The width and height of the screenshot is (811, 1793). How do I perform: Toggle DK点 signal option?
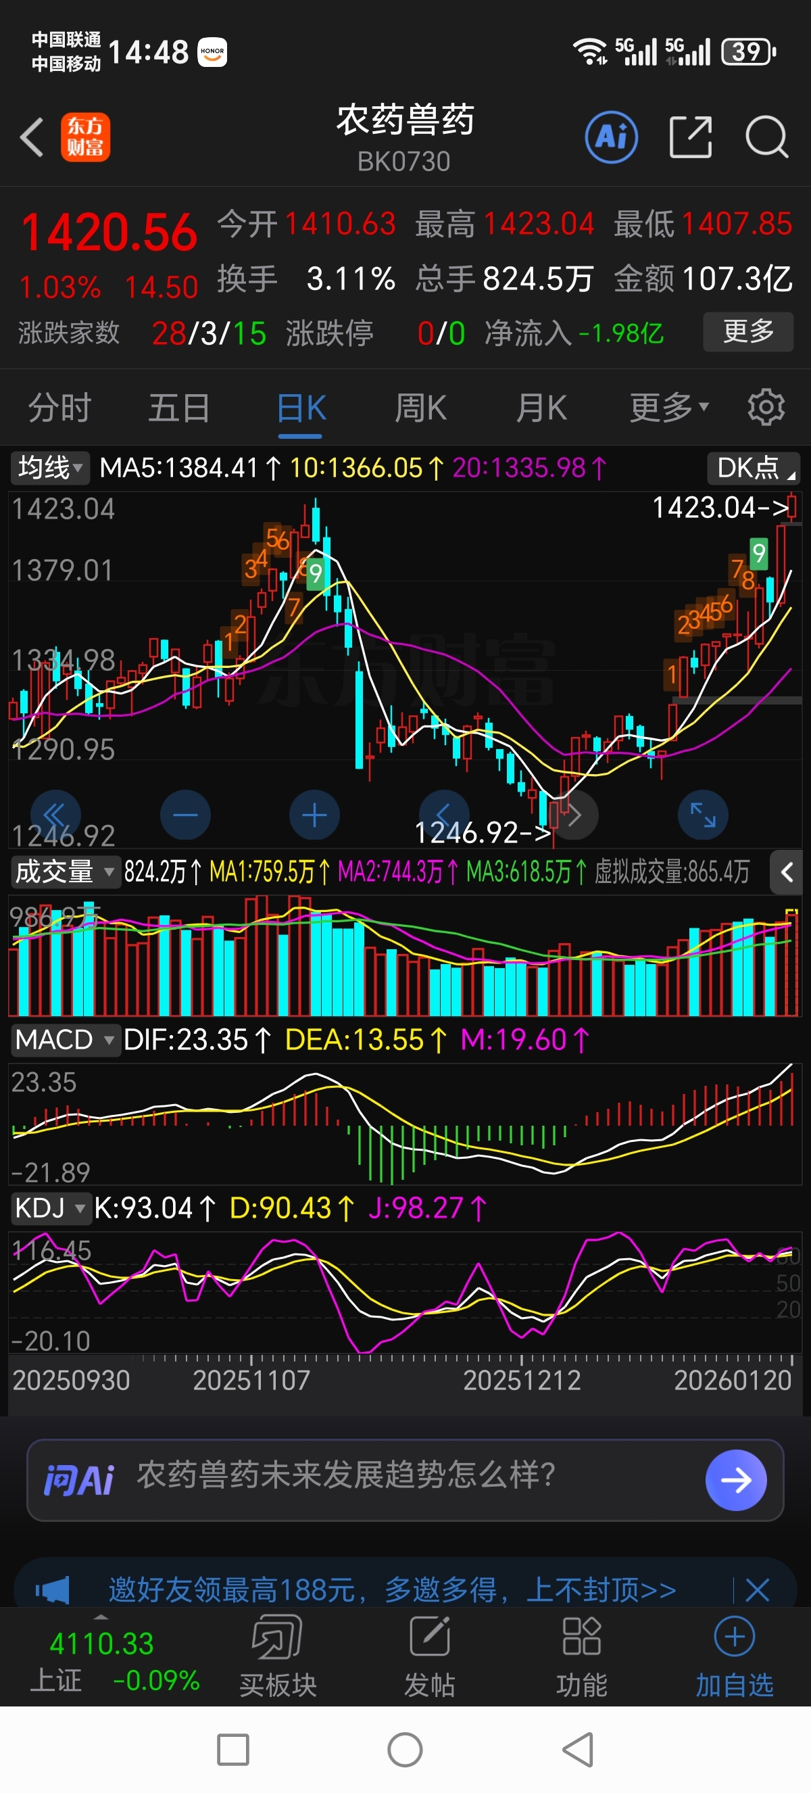[x=754, y=468]
